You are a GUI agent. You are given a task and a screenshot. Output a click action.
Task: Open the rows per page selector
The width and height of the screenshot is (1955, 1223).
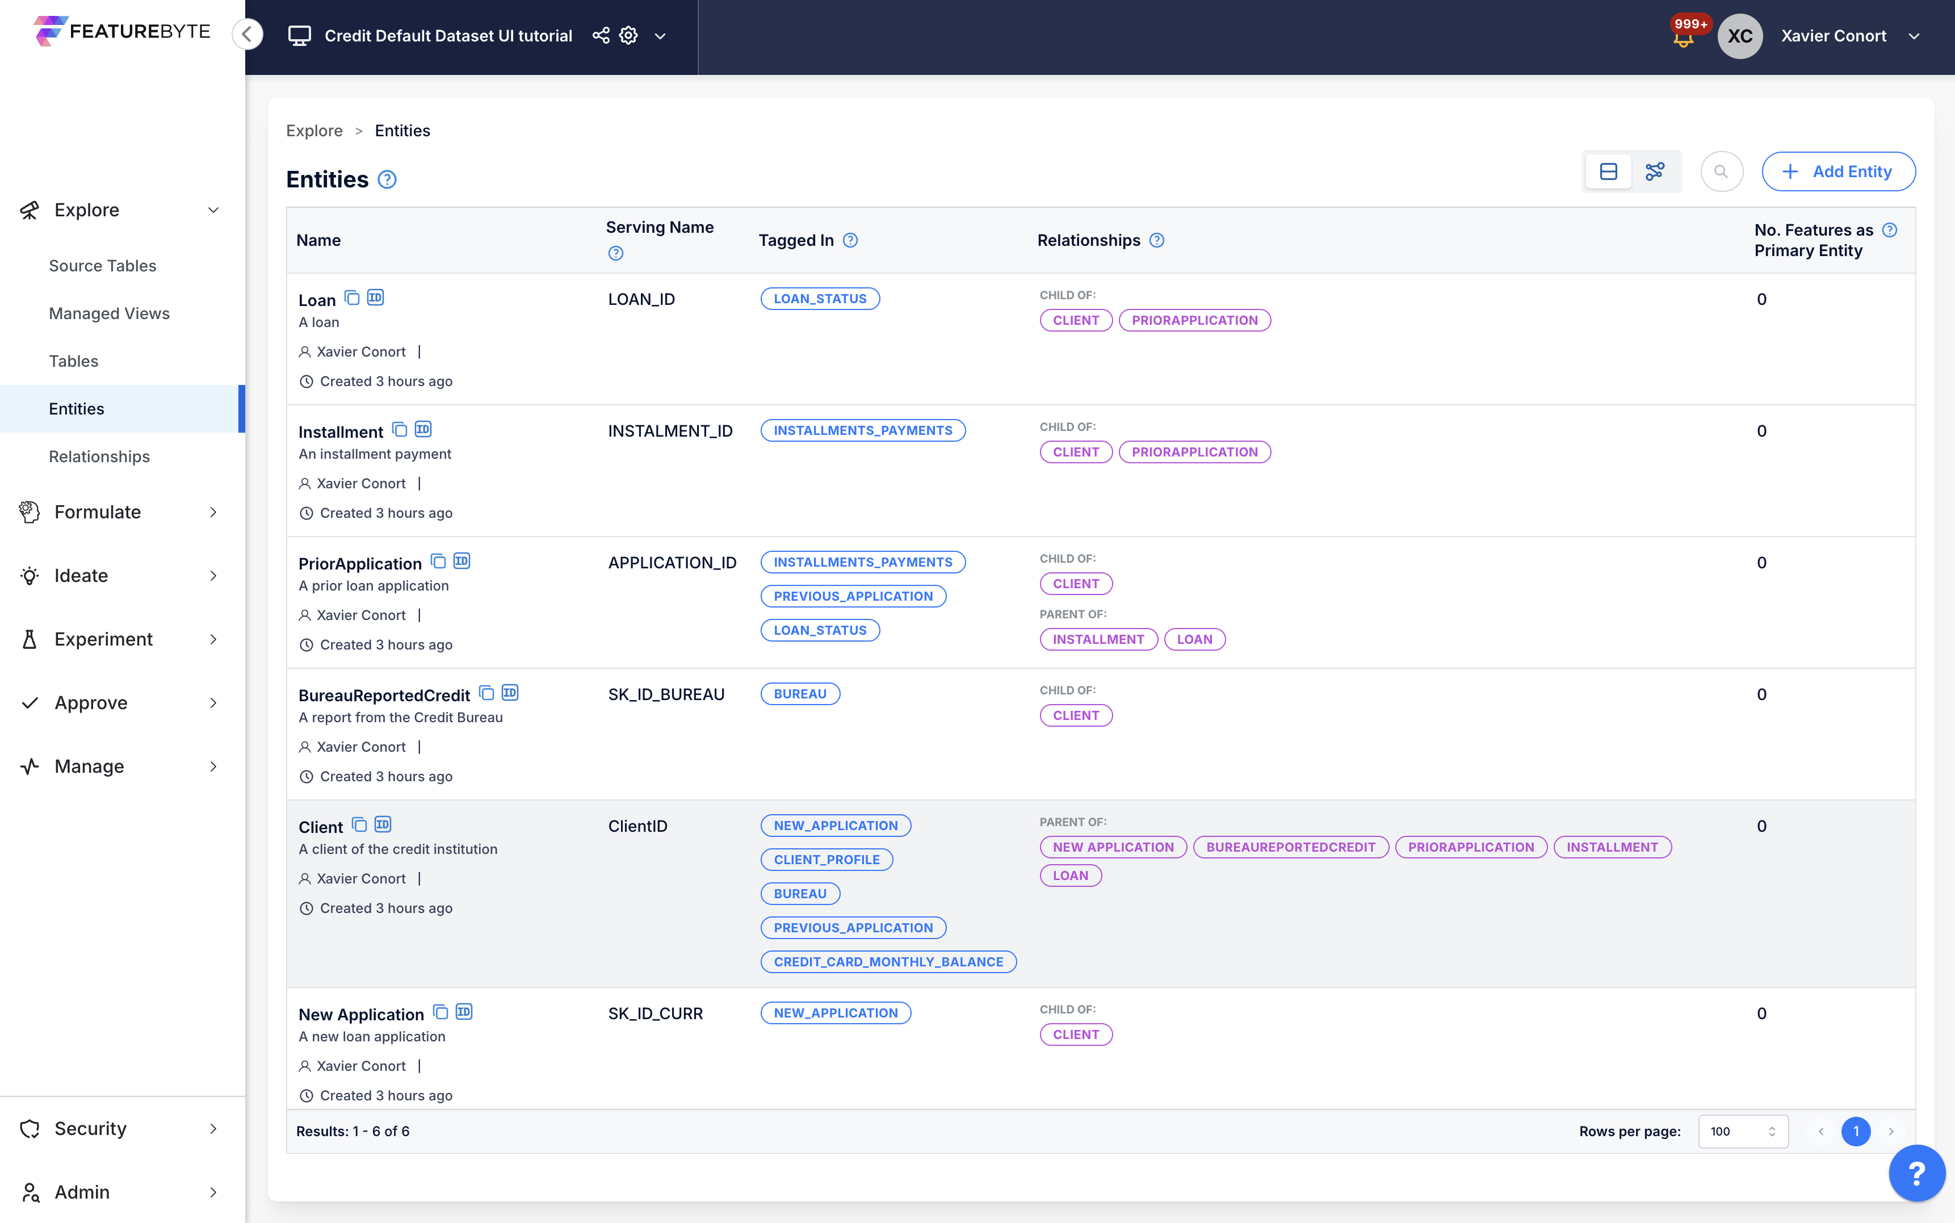(x=1743, y=1131)
